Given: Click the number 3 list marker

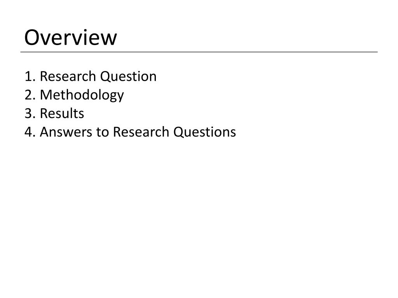Looking at the screenshot, I should pyautogui.click(x=30, y=113).
